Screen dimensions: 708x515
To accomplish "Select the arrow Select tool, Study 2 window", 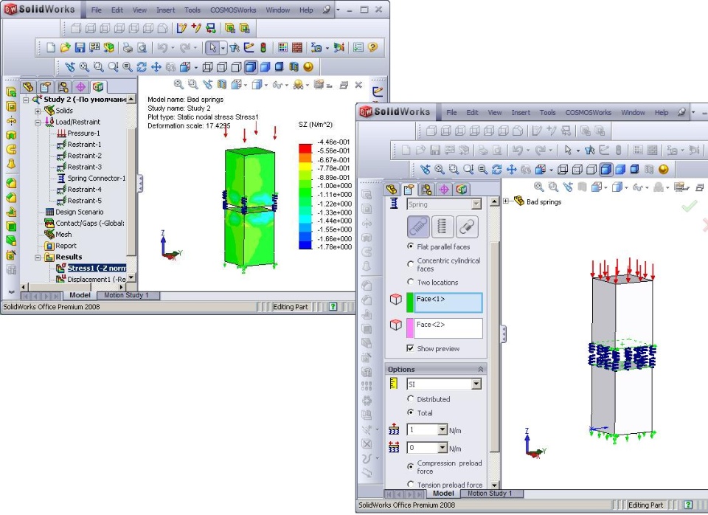I will (212, 47).
